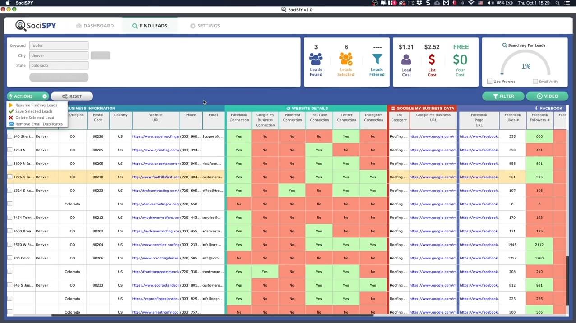
Task: Click the horizontal scrollbar of the table
Action: click(212, 315)
